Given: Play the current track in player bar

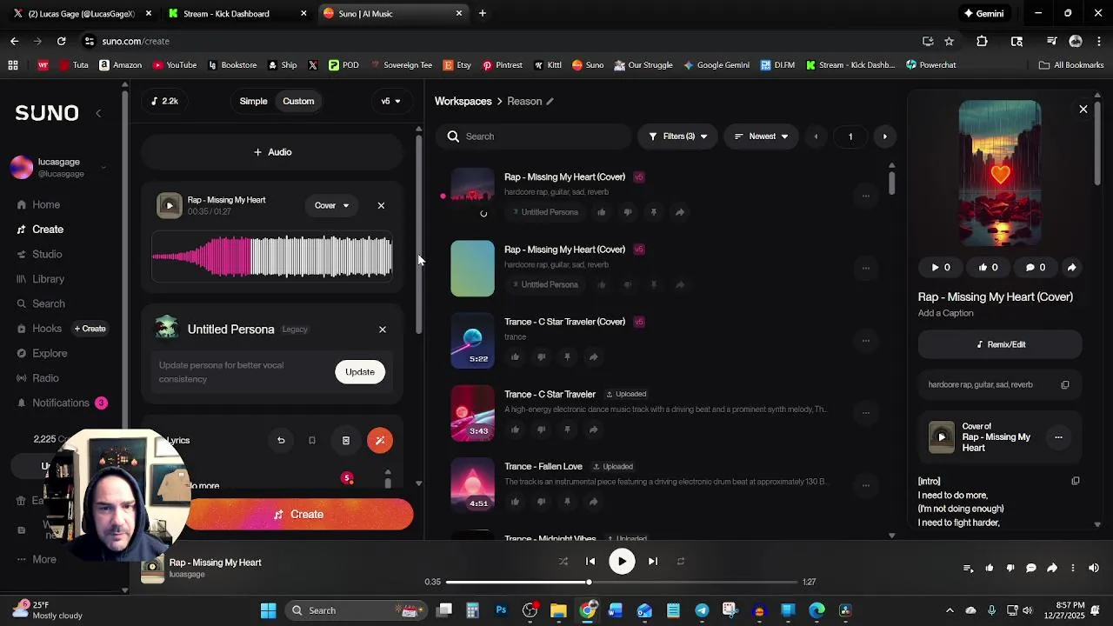Looking at the screenshot, I should [622, 562].
